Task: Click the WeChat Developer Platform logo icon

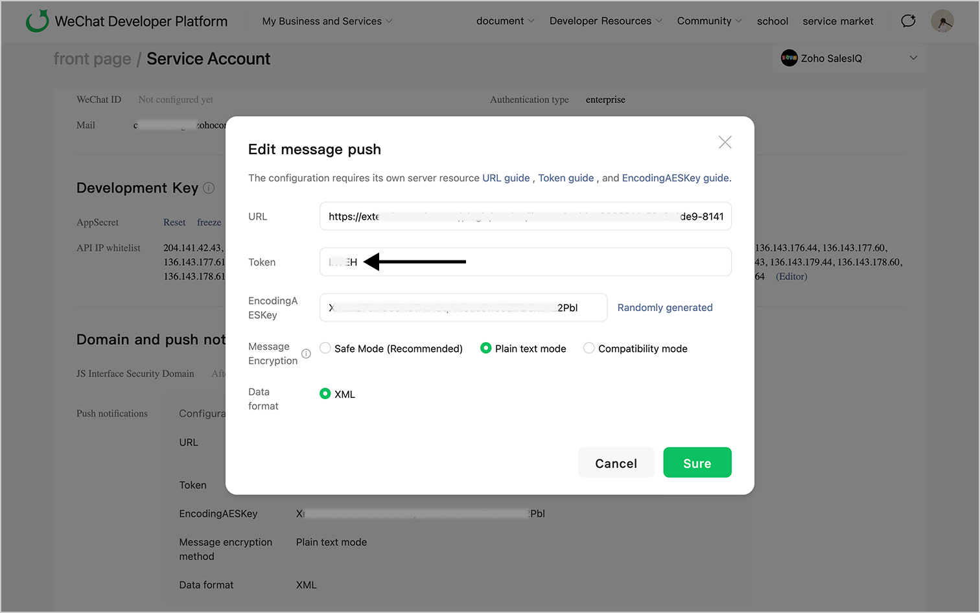Action: 37,21
